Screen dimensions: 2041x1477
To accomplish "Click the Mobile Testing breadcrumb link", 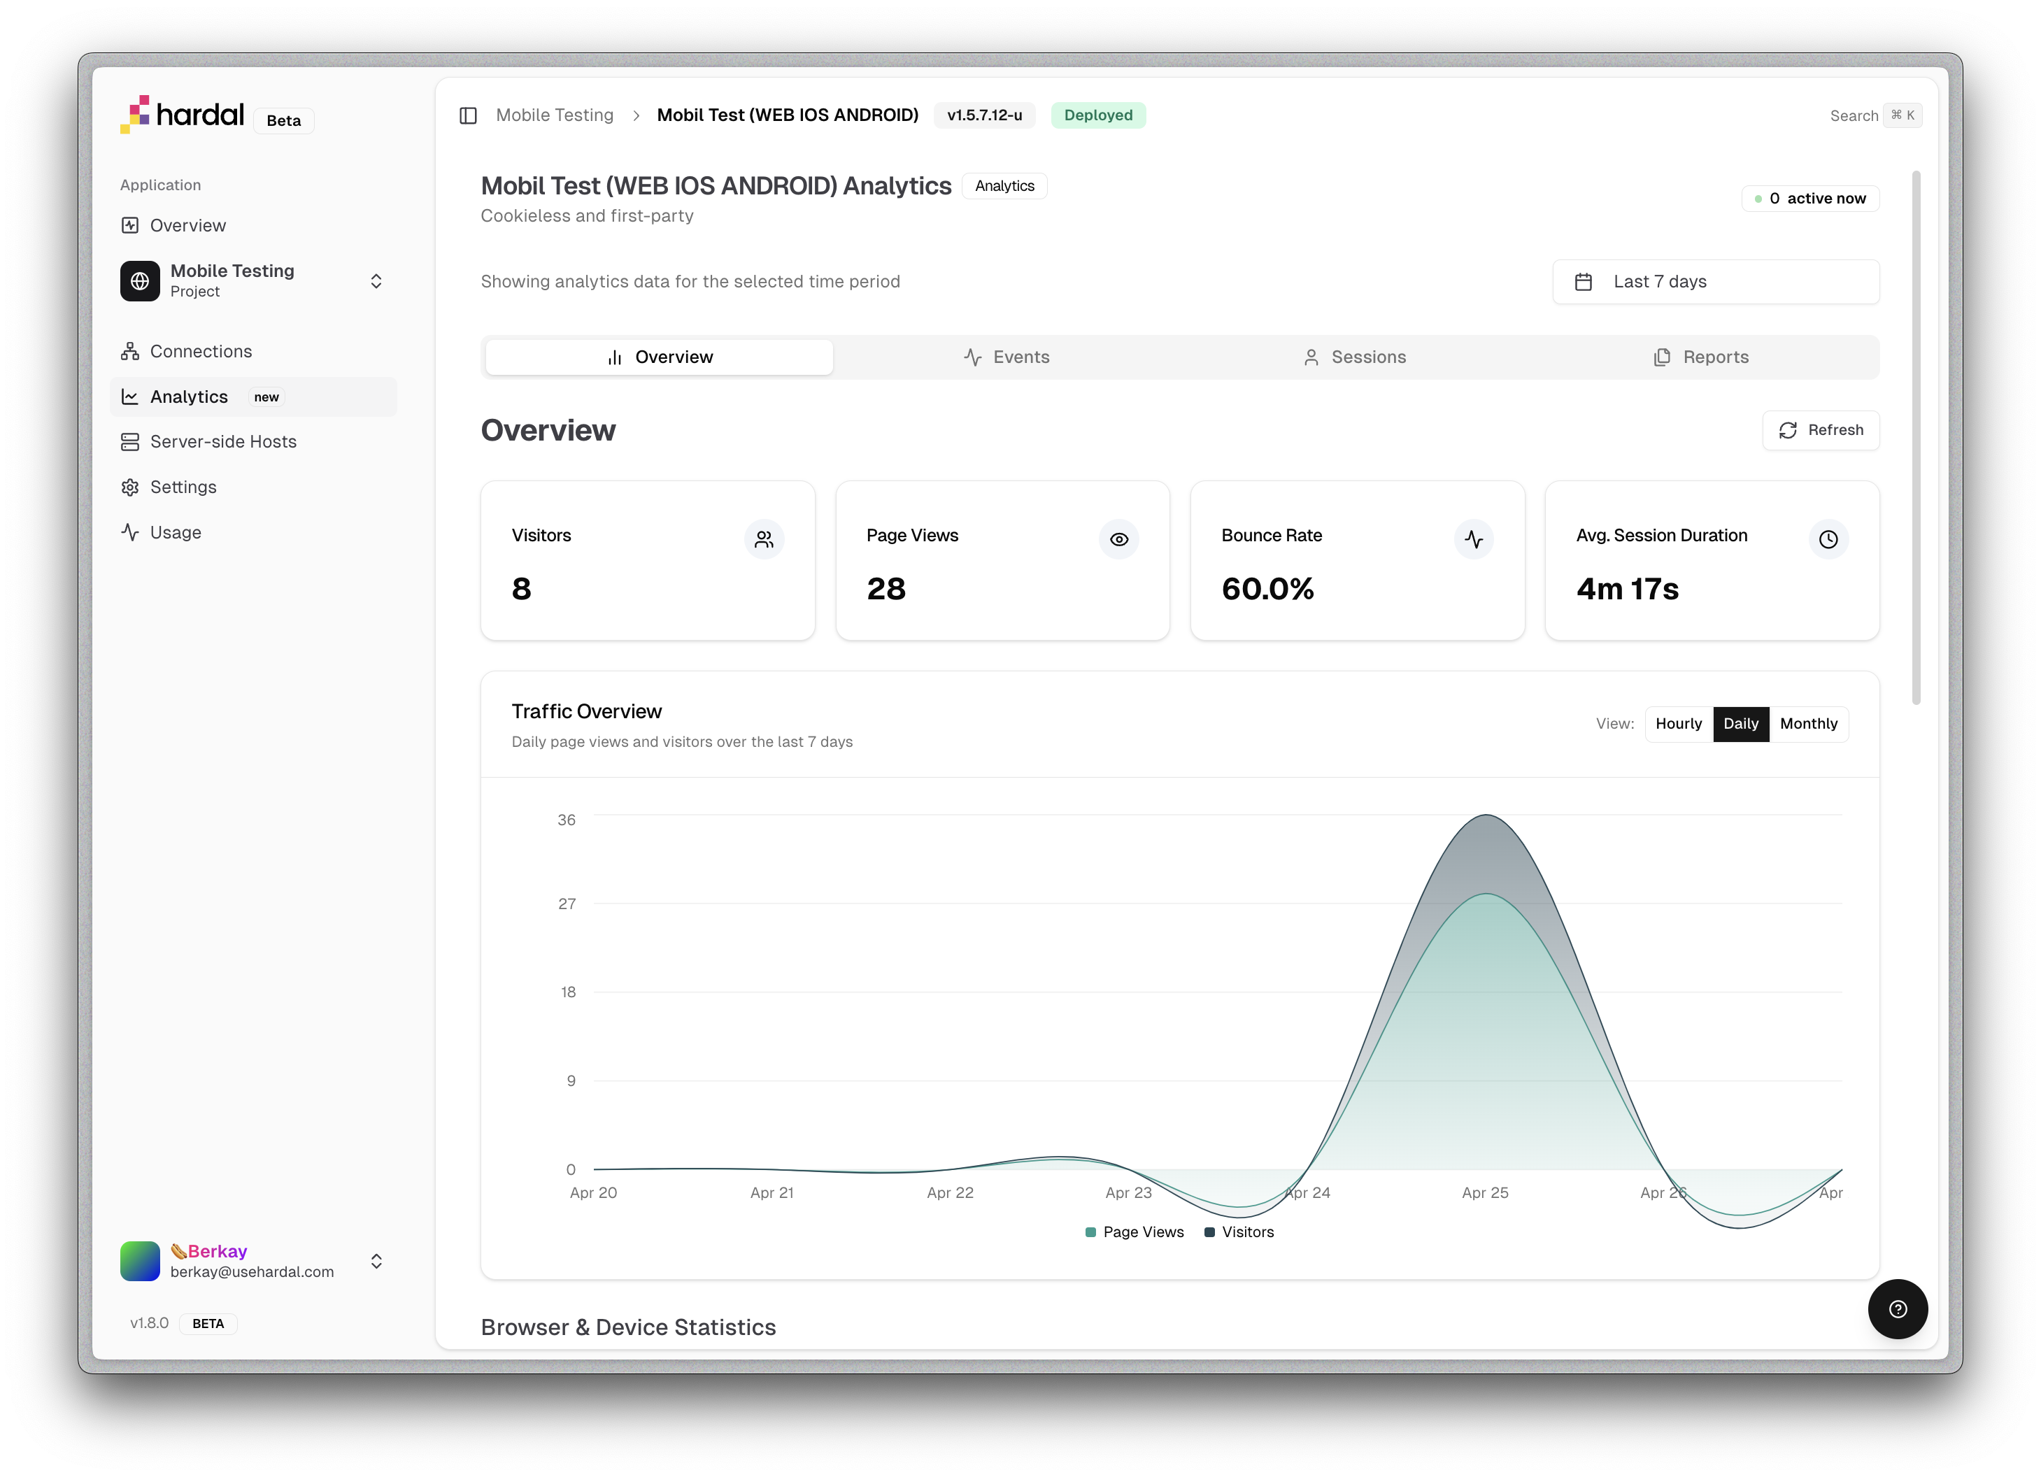I will point(555,115).
